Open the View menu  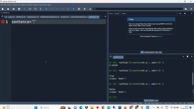click(x=45, y=5)
